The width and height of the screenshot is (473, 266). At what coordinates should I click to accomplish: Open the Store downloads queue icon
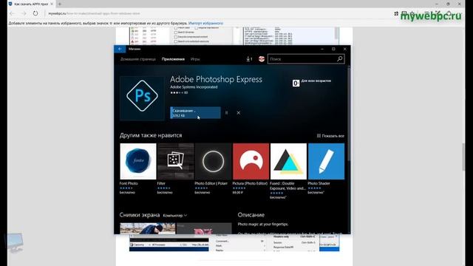249,59
